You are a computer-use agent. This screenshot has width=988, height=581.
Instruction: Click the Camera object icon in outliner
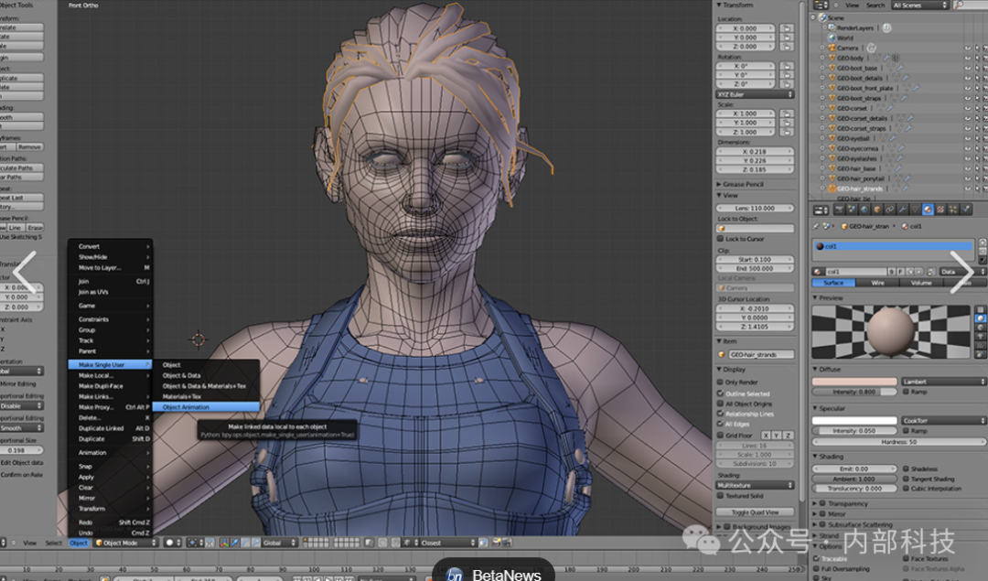831,48
